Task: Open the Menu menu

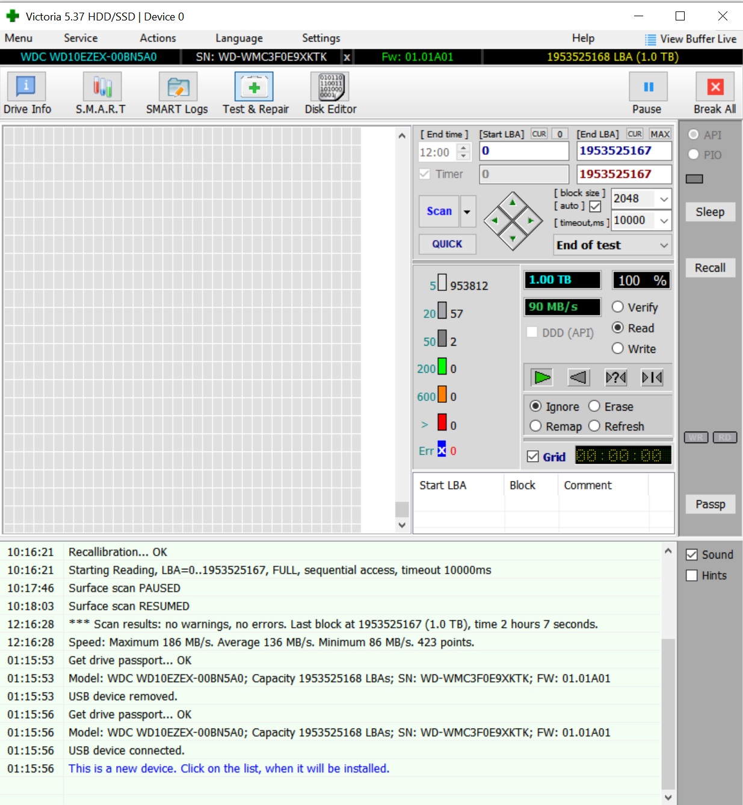Action: click(19, 38)
